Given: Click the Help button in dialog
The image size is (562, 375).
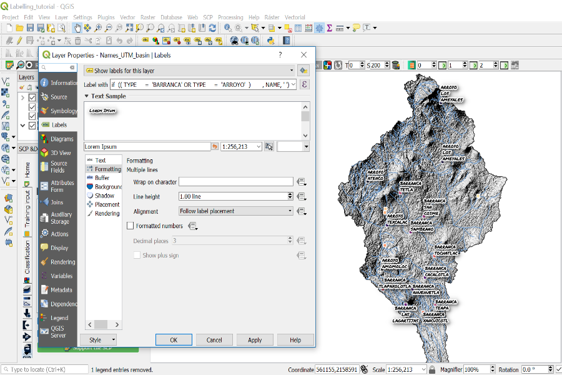Looking at the screenshot, I should pos(295,340).
